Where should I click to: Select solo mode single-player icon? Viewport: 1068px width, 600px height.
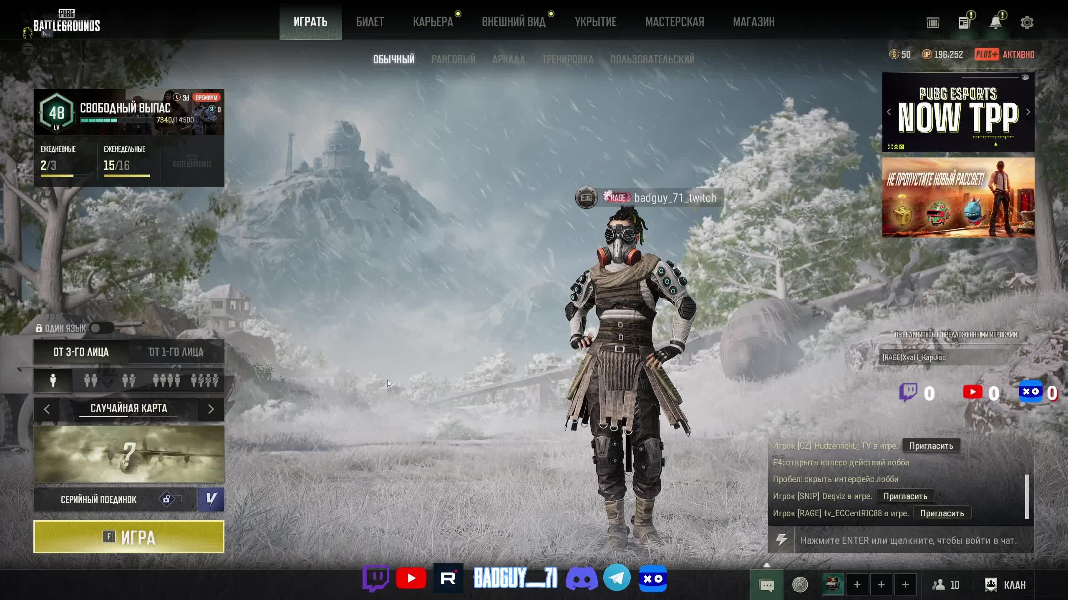point(53,380)
